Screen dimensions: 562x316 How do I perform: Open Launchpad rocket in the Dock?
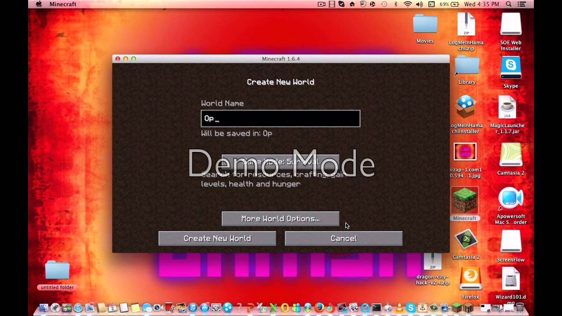(x=55, y=308)
